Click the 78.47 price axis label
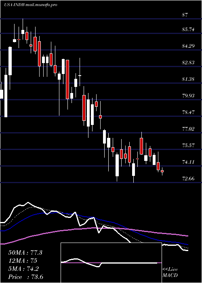This screenshot has height=283, width=202. click(x=189, y=112)
